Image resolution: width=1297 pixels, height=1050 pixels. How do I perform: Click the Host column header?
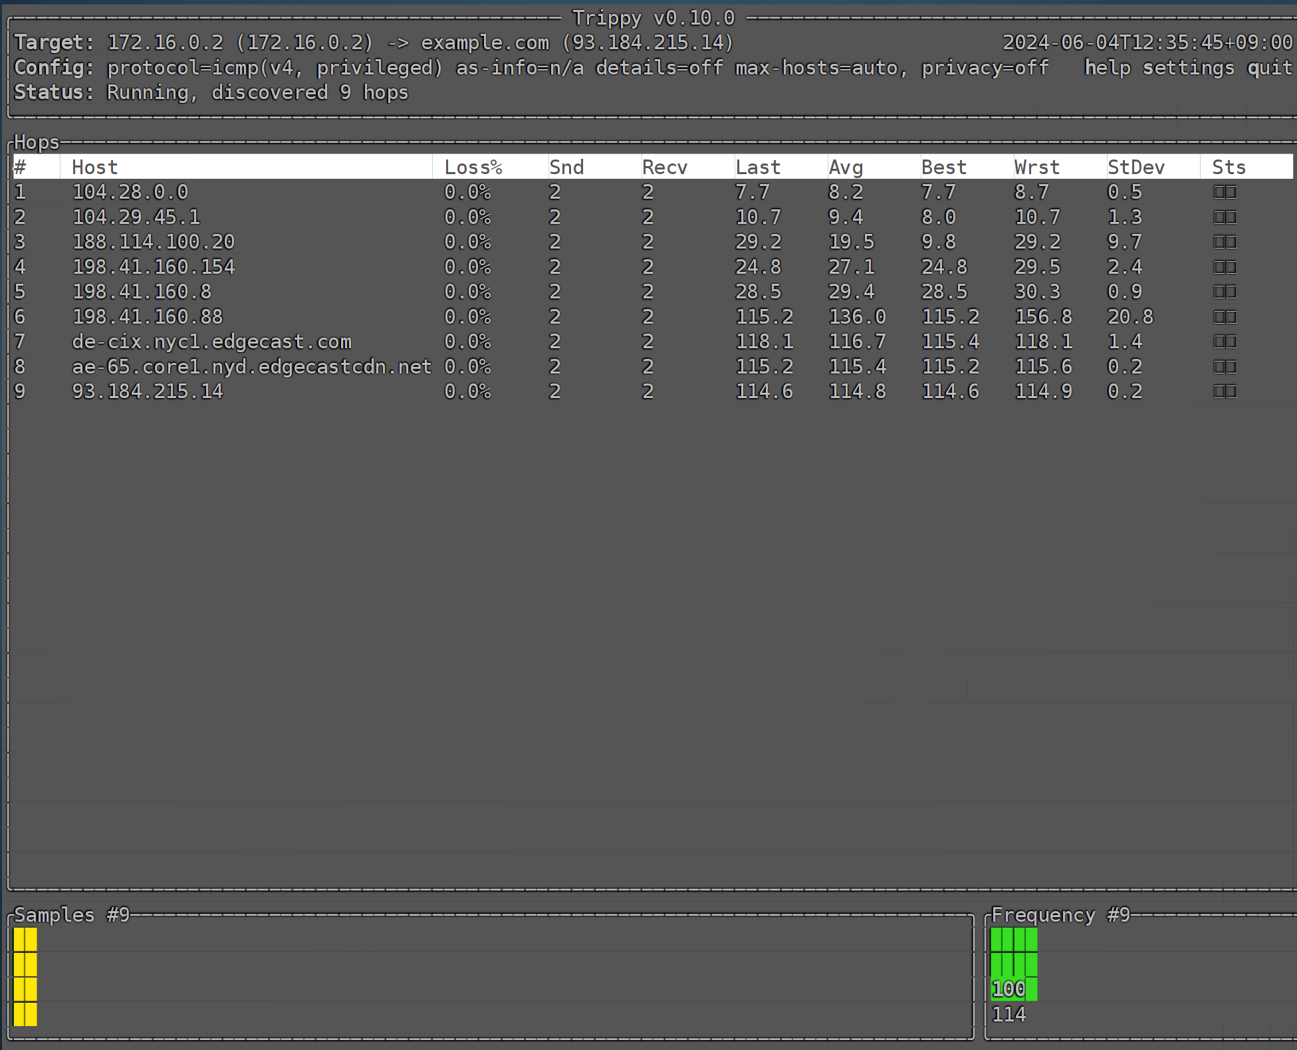(x=94, y=167)
